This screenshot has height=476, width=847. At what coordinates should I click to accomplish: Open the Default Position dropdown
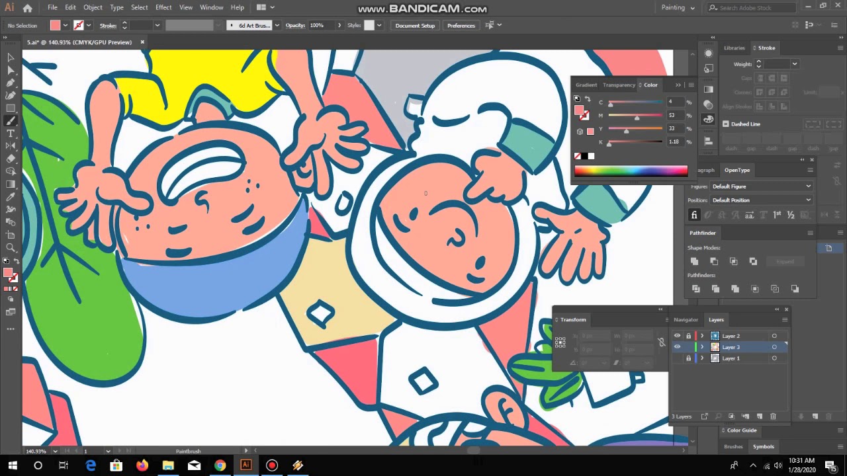[762, 200]
